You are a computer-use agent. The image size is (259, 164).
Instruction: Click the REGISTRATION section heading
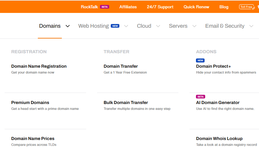29,52
